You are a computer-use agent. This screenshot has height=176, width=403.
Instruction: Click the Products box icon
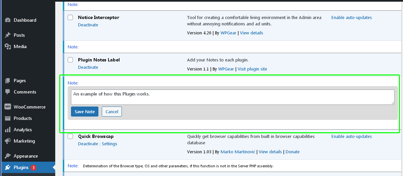point(8,118)
